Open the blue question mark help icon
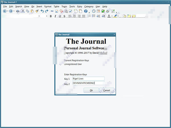 [x=86, y=11]
